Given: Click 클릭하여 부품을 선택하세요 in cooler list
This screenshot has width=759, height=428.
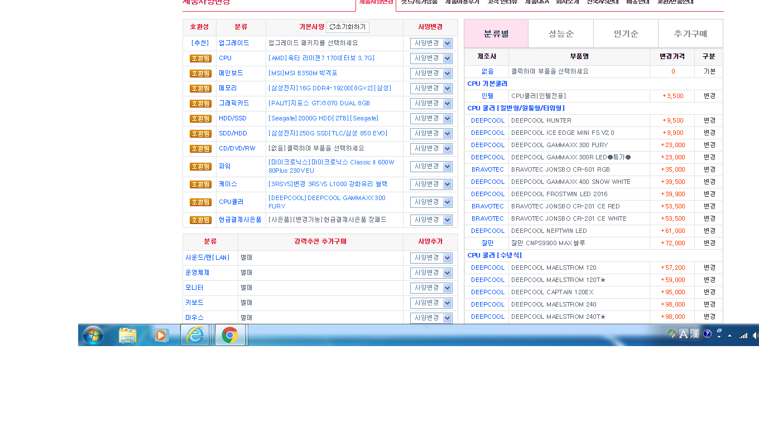Looking at the screenshot, I should tap(550, 71).
